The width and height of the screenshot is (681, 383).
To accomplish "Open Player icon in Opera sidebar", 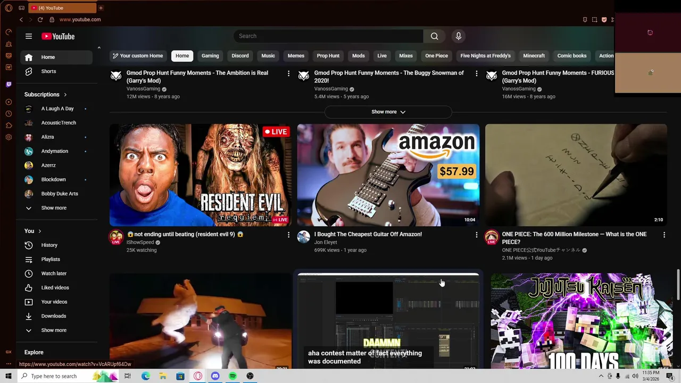I will (x=9, y=102).
